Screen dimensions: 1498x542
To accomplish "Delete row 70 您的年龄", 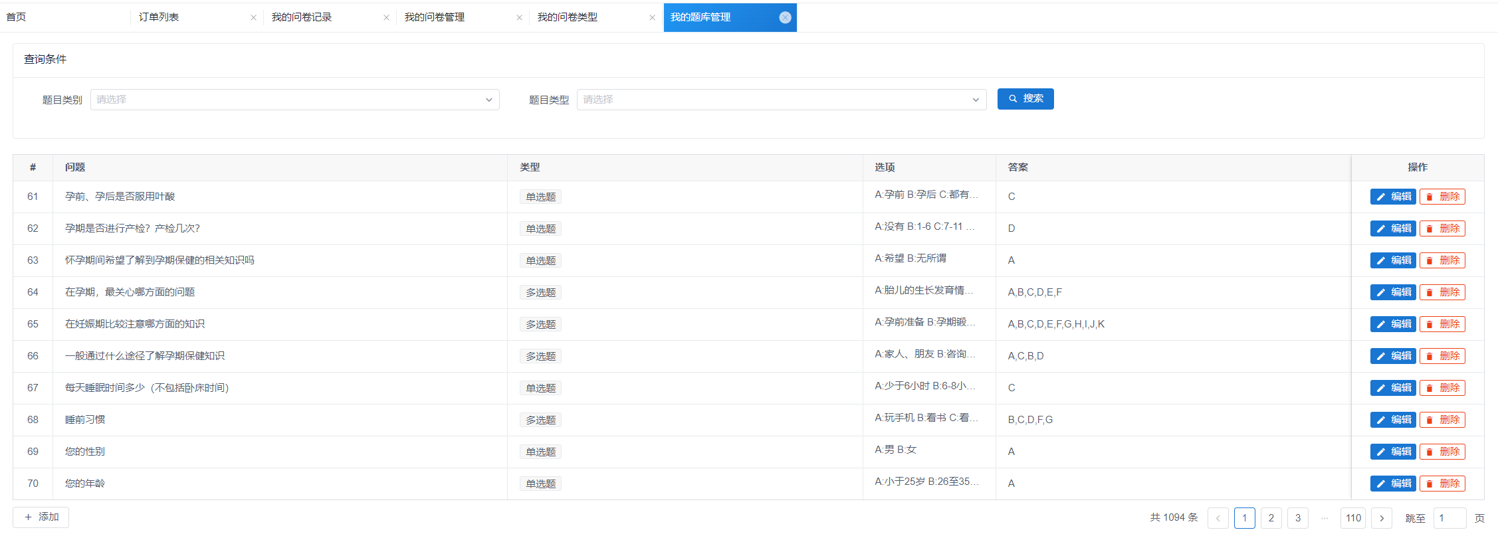I will tap(1442, 484).
